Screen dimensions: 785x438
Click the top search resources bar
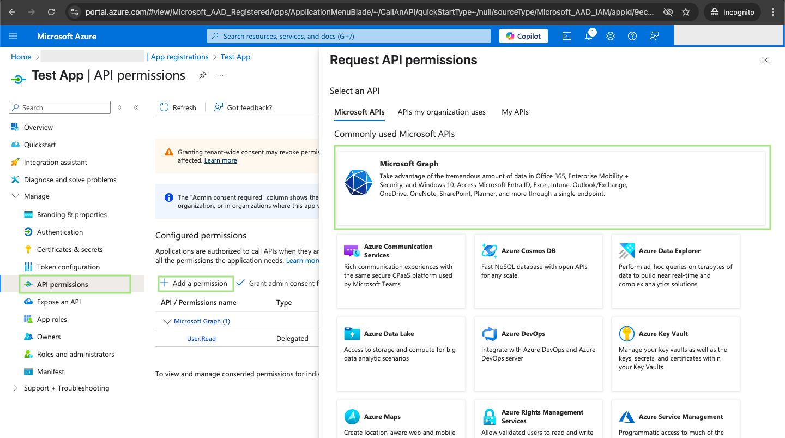[x=349, y=36]
